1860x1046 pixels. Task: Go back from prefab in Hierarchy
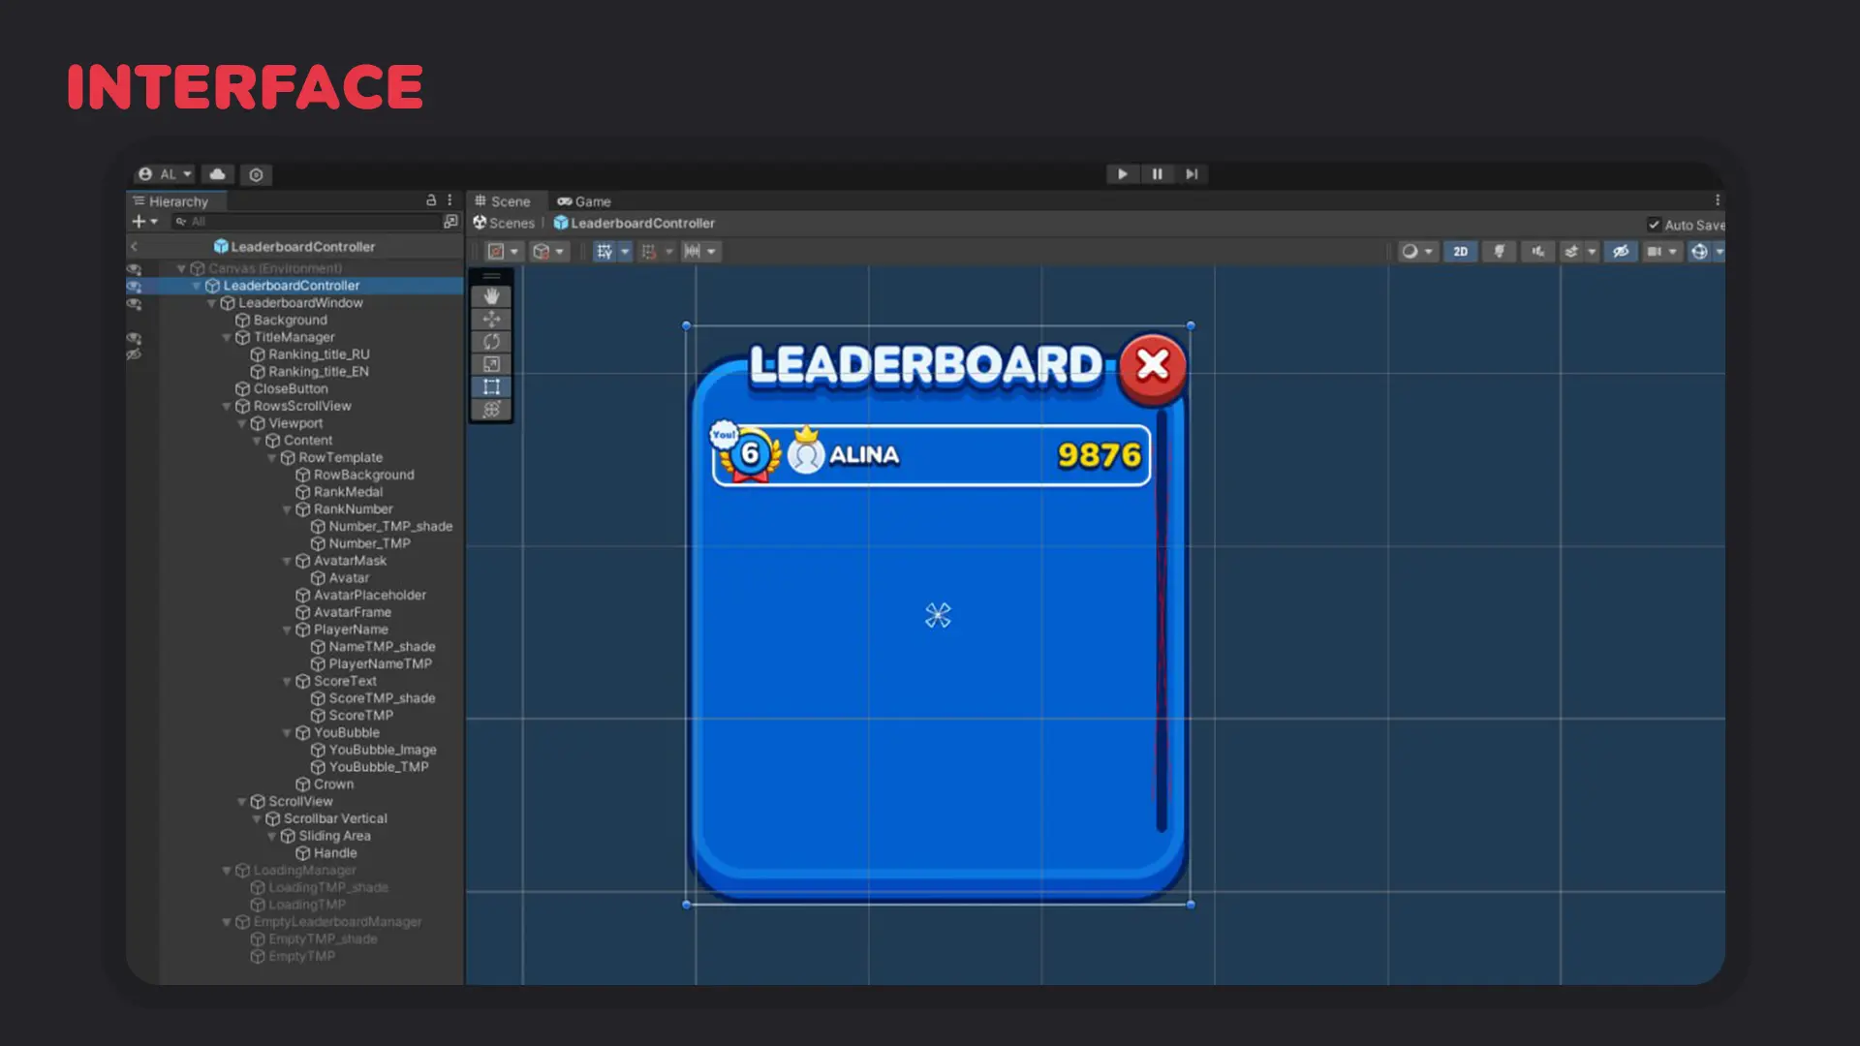point(135,247)
